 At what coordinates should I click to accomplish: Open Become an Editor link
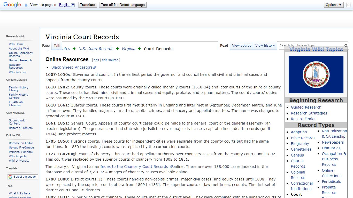point(21,143)
